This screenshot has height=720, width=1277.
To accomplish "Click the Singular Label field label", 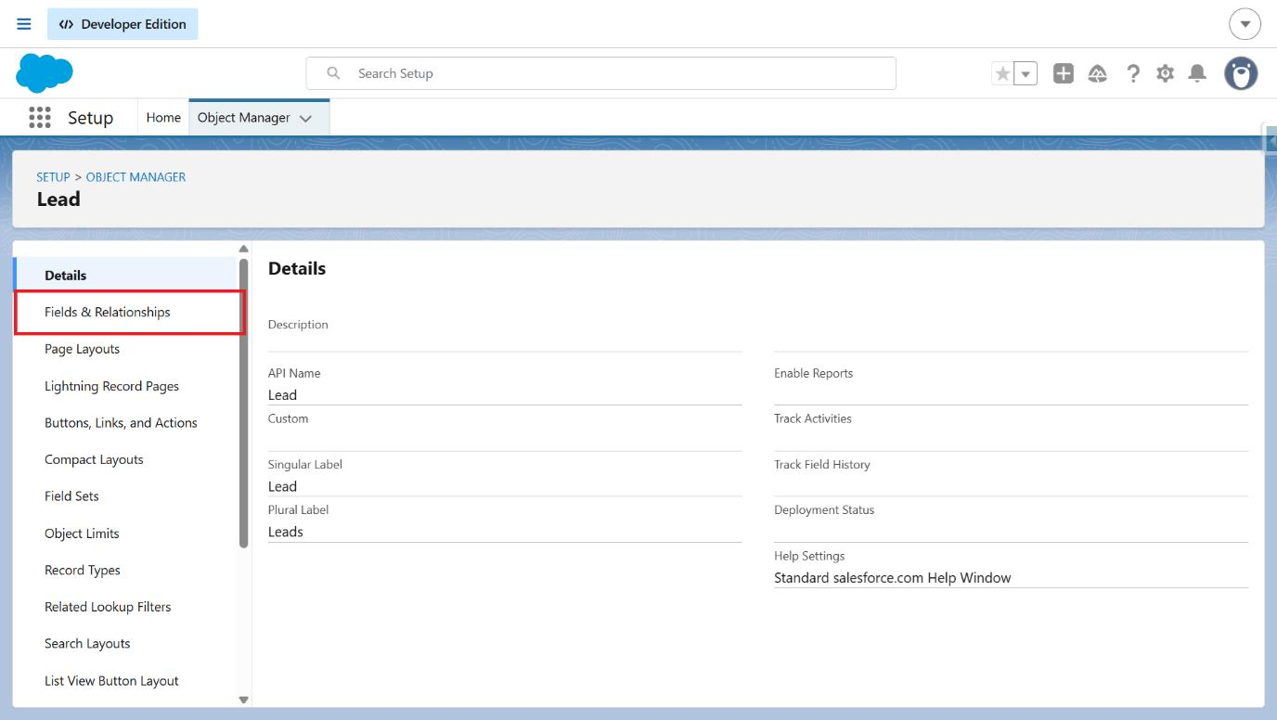I will (305, 464).
